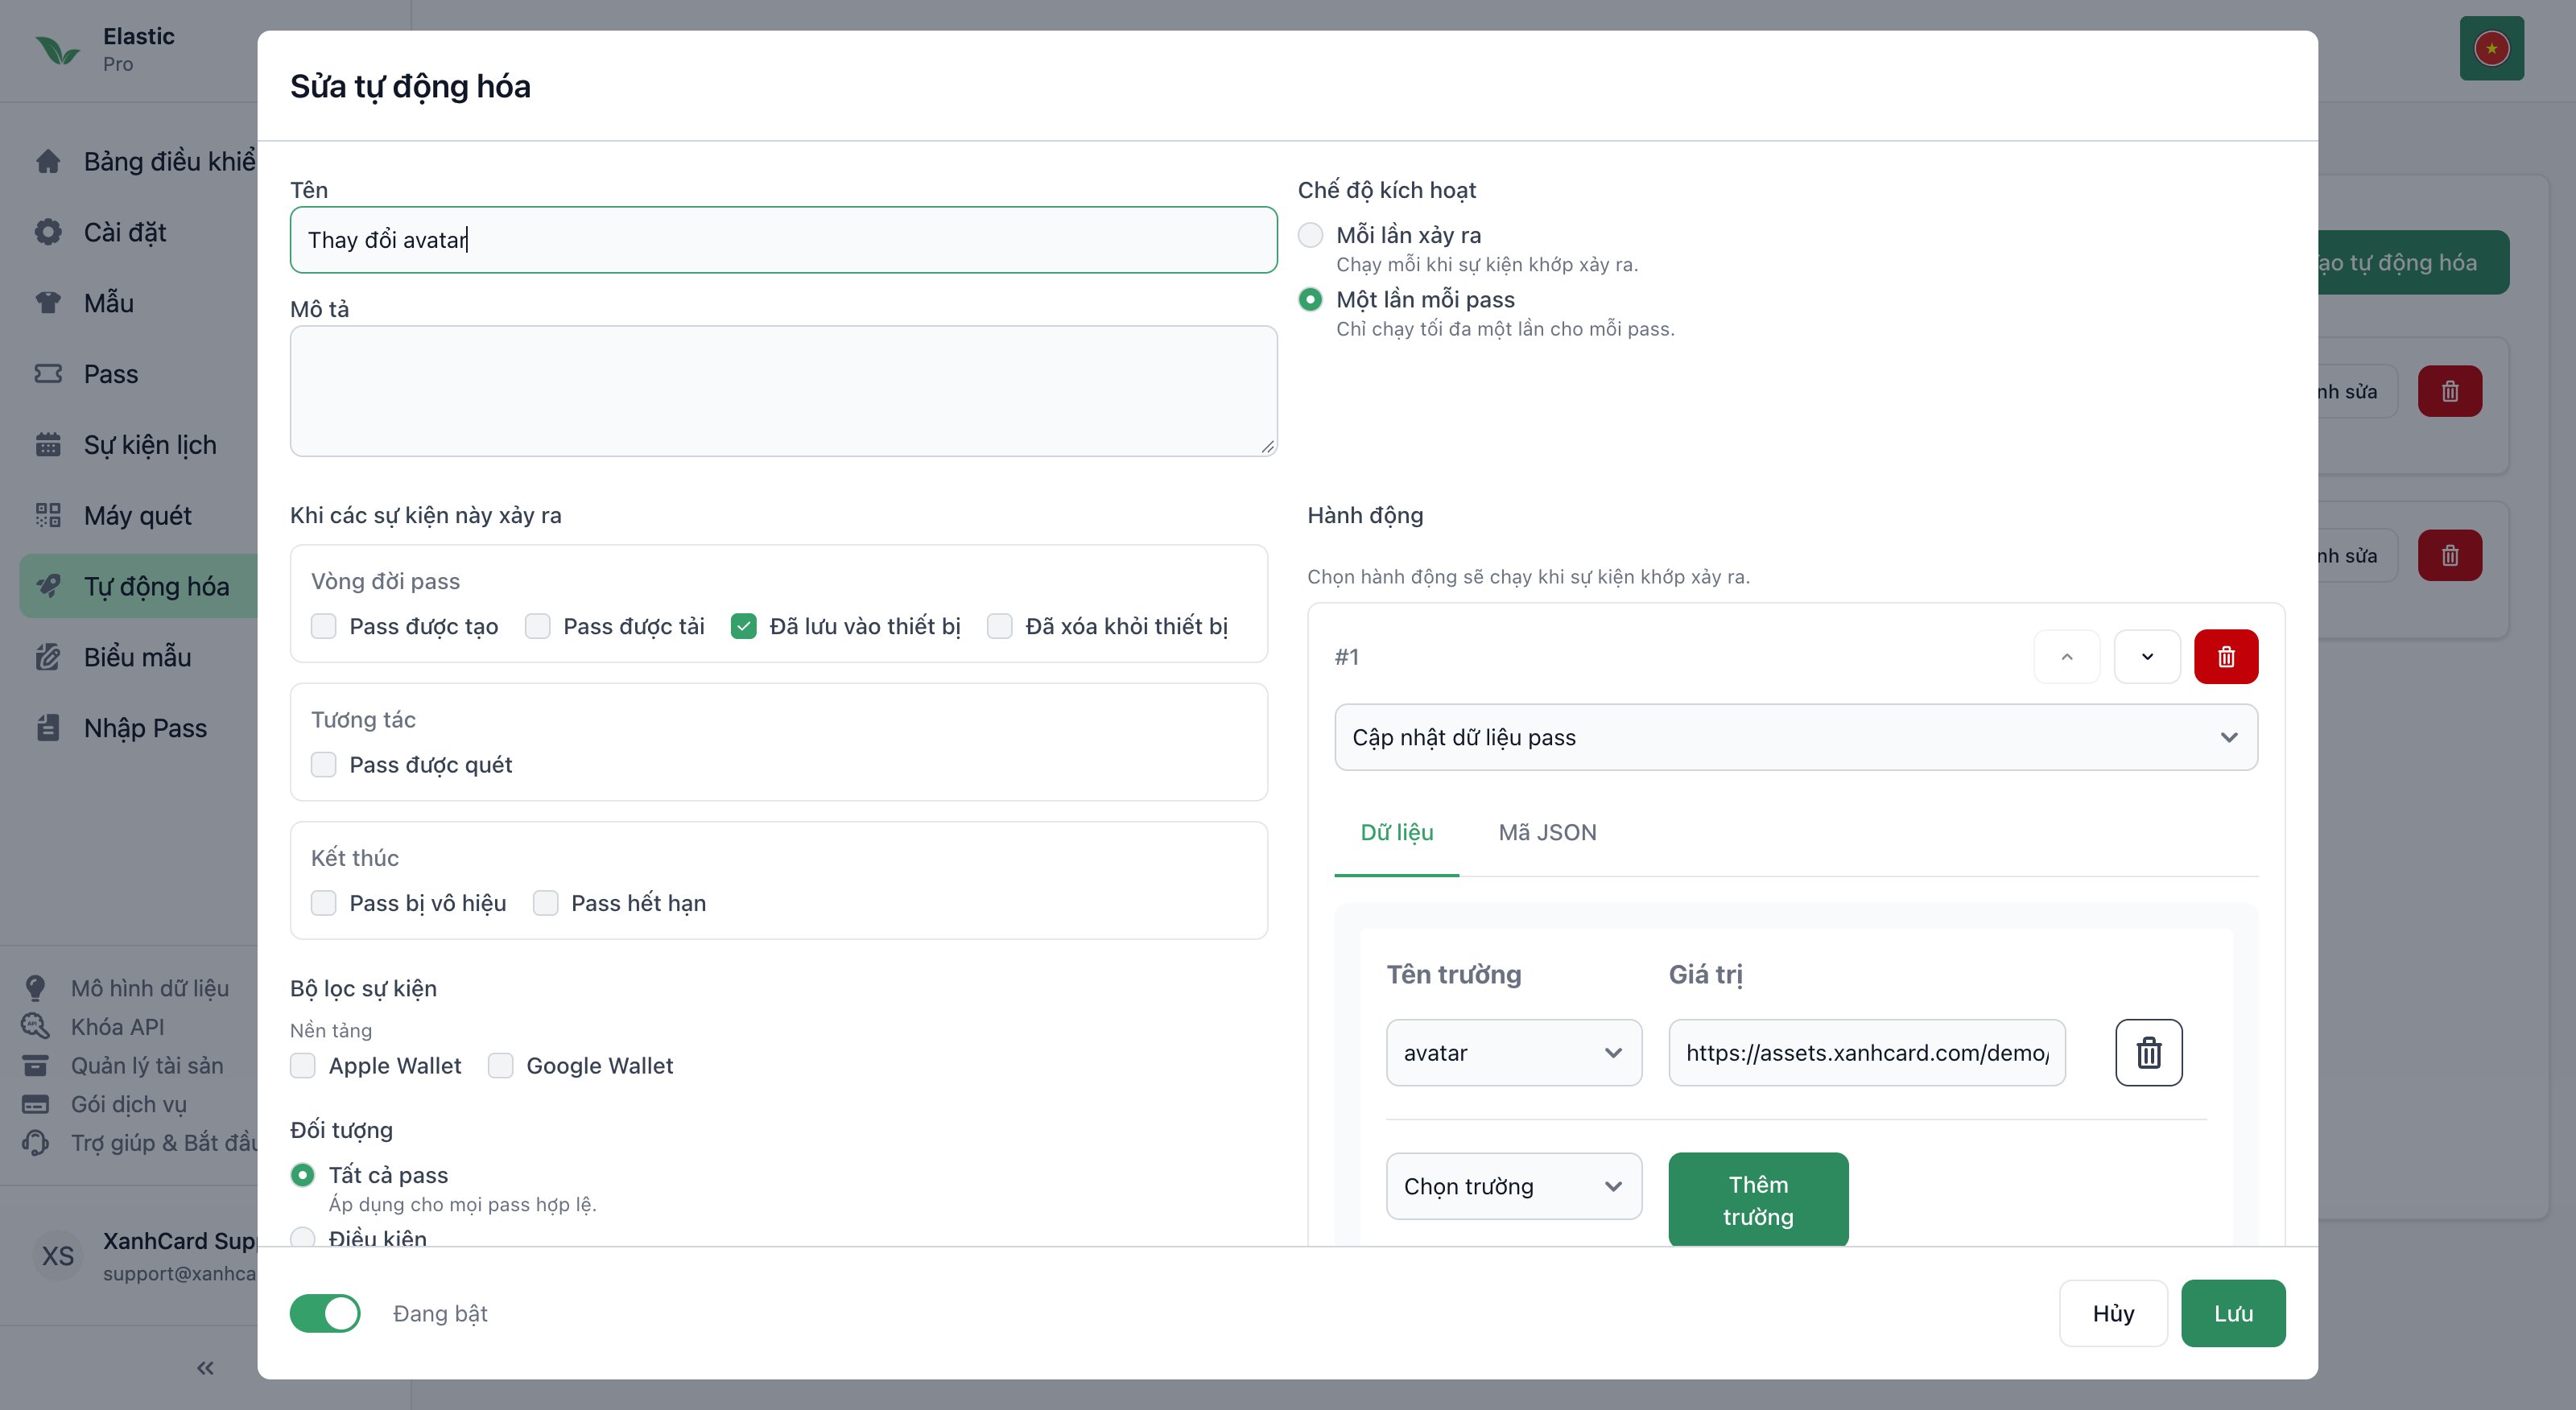Open Bảng điều khiển home icon in sidebar

[x=48, y=161]
